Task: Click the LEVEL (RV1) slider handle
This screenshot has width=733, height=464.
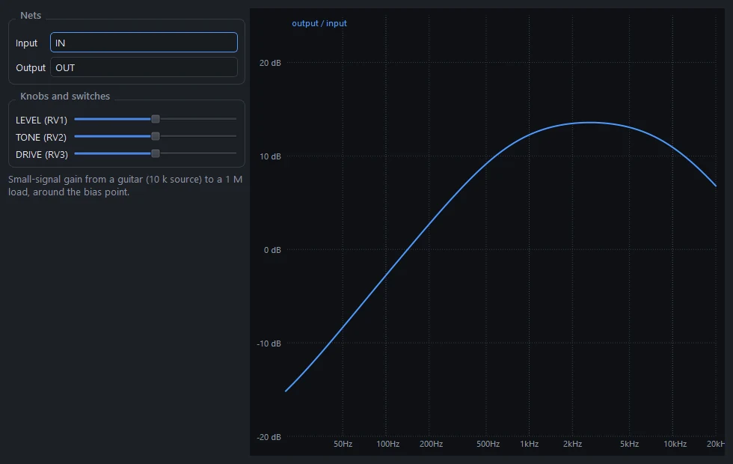Action: pyautogui.click(x=156, y=119)
